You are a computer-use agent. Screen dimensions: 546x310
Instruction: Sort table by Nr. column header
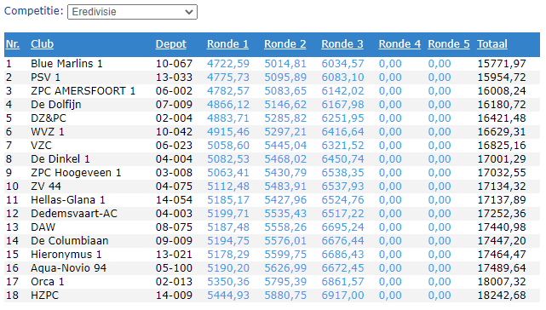click(13, 44)
